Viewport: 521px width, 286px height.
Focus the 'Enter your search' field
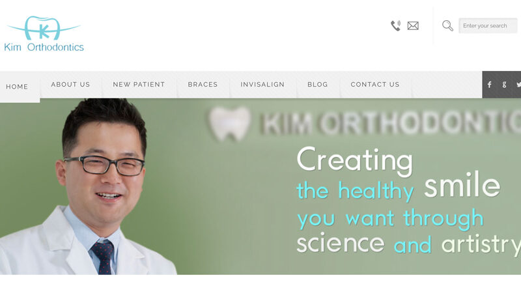[x=488, y=25]
